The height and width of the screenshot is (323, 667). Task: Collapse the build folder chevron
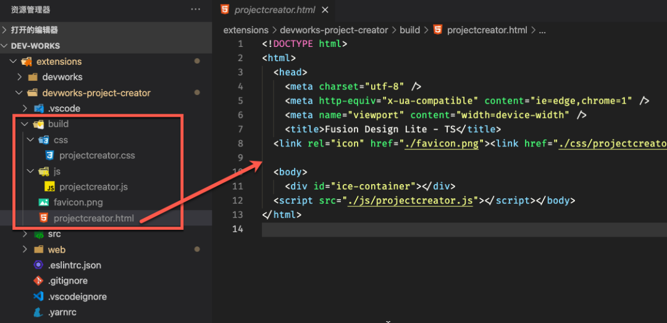coord(25,124)
